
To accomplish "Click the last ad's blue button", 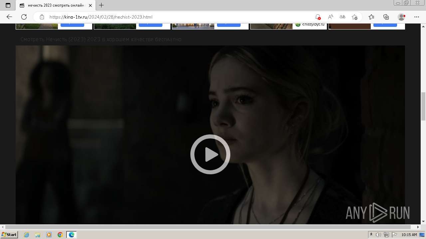I will (385, 25).
